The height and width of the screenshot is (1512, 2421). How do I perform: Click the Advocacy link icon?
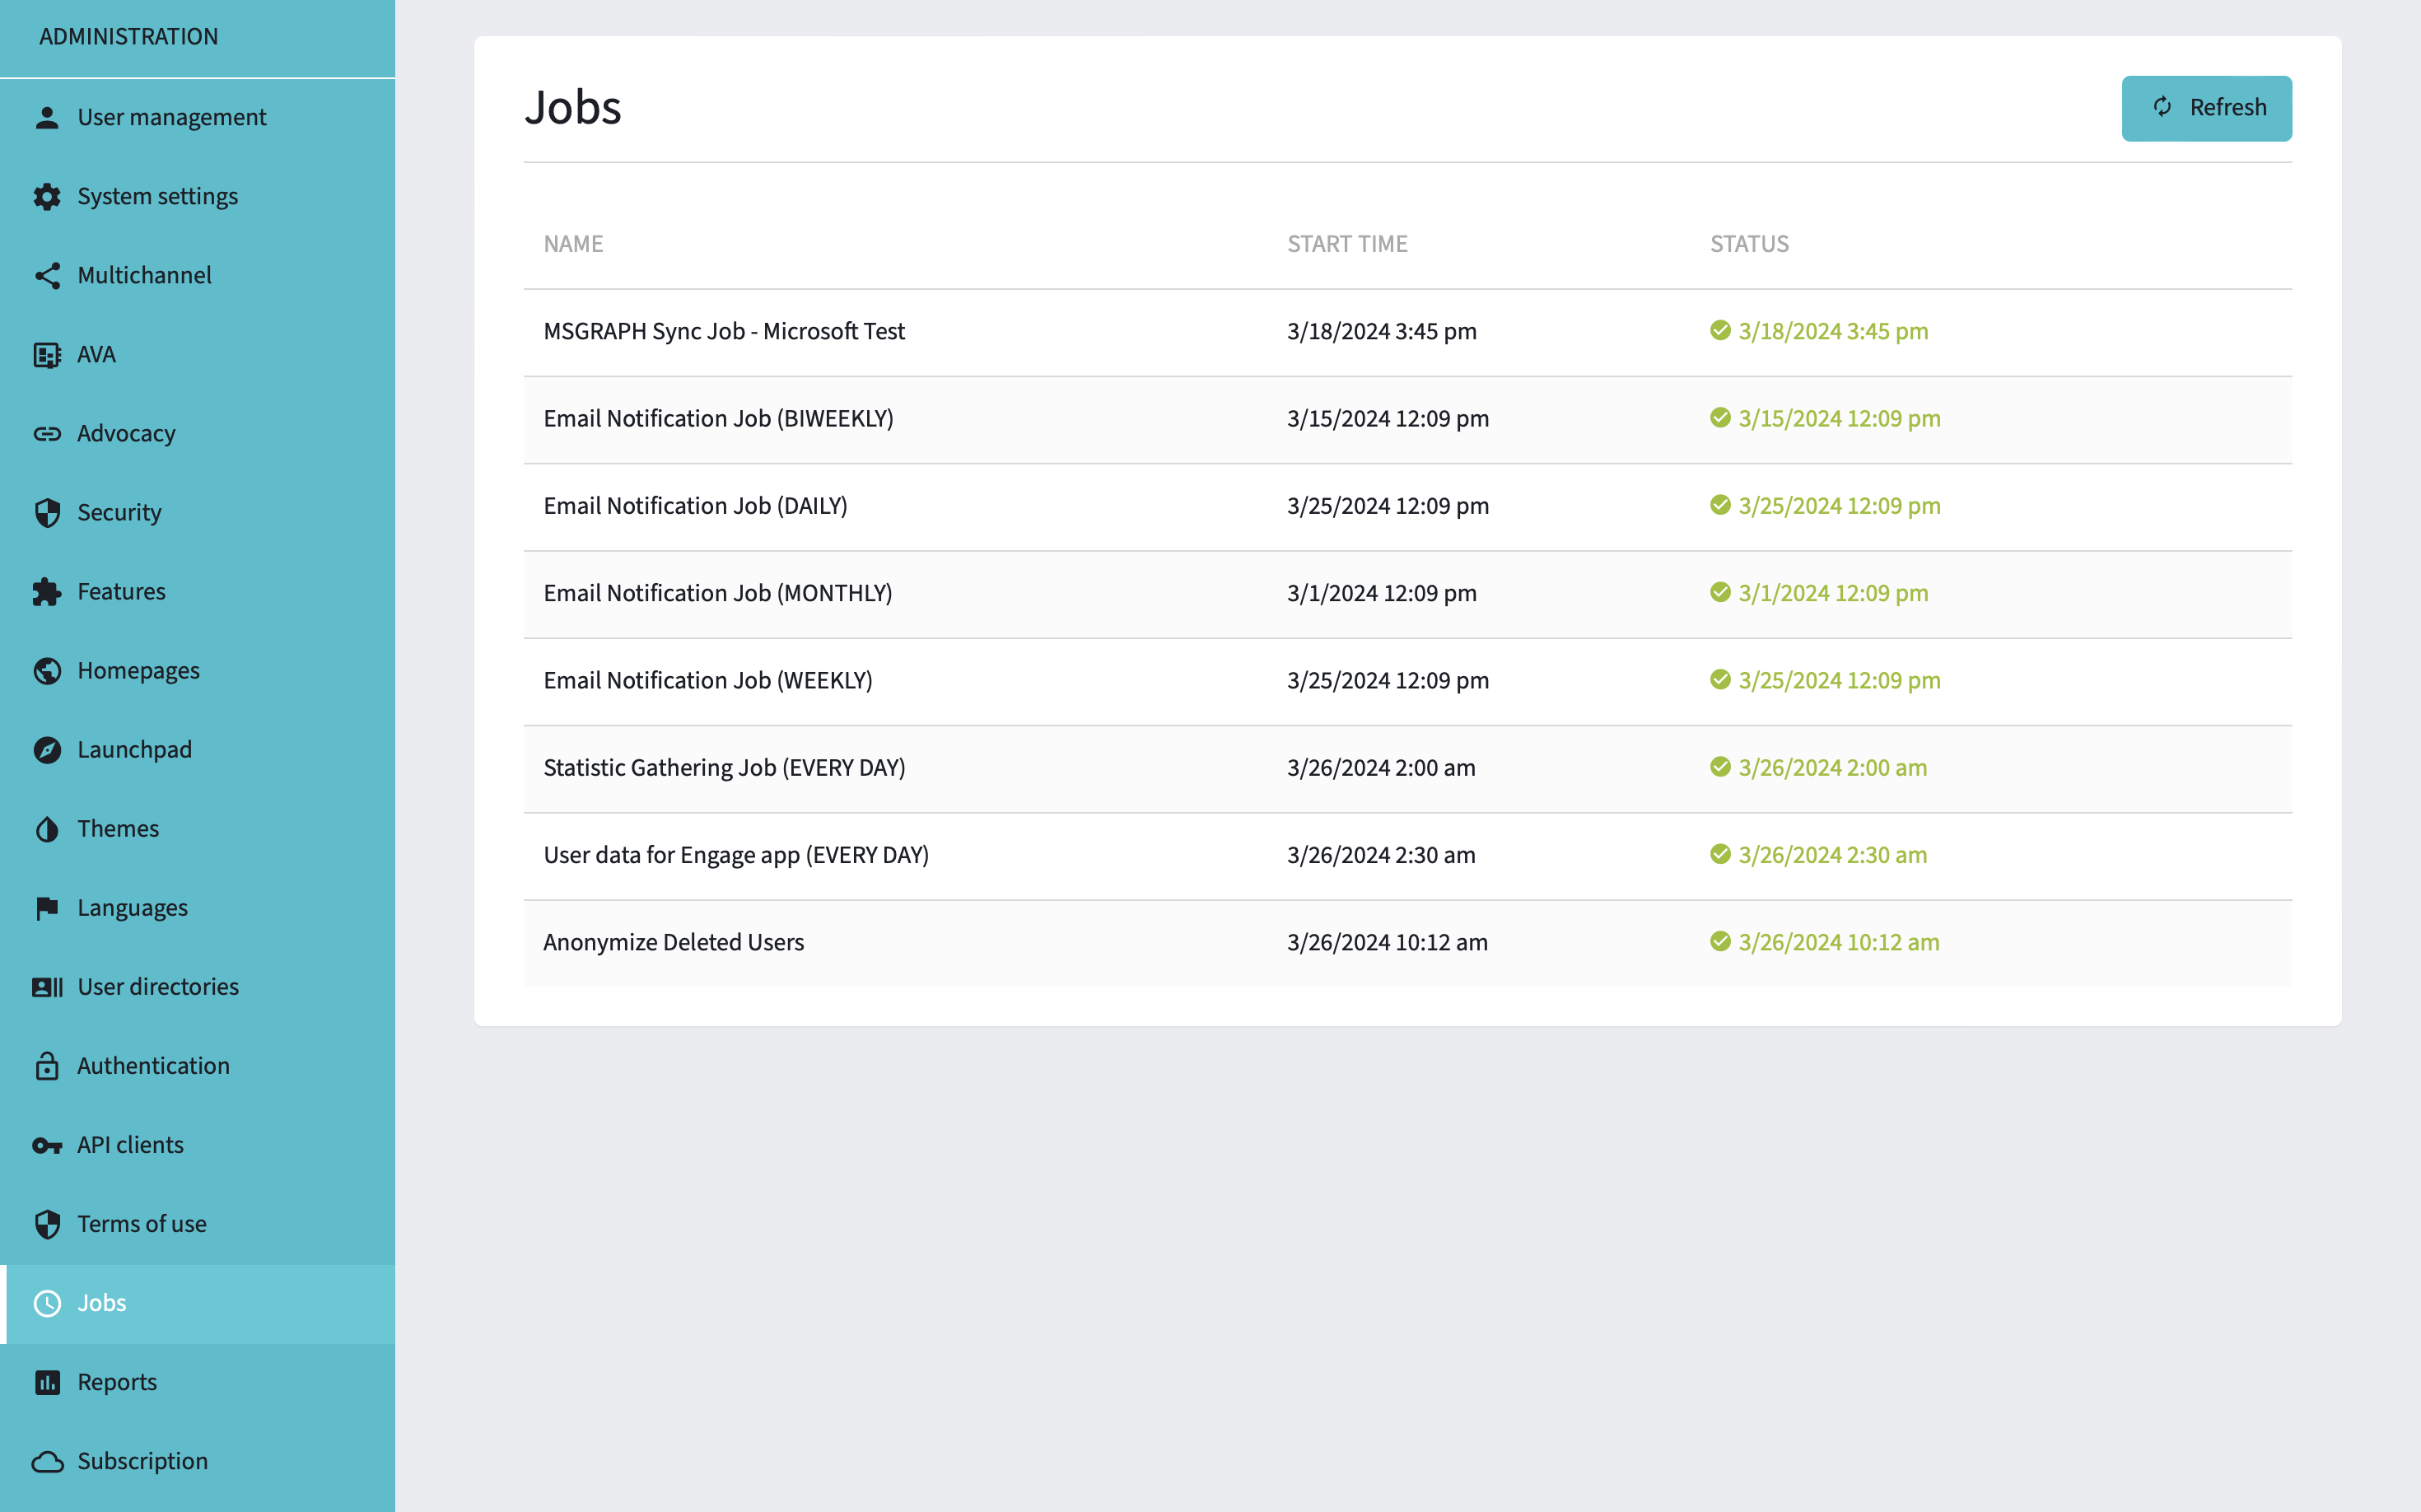tap(47, 434)
